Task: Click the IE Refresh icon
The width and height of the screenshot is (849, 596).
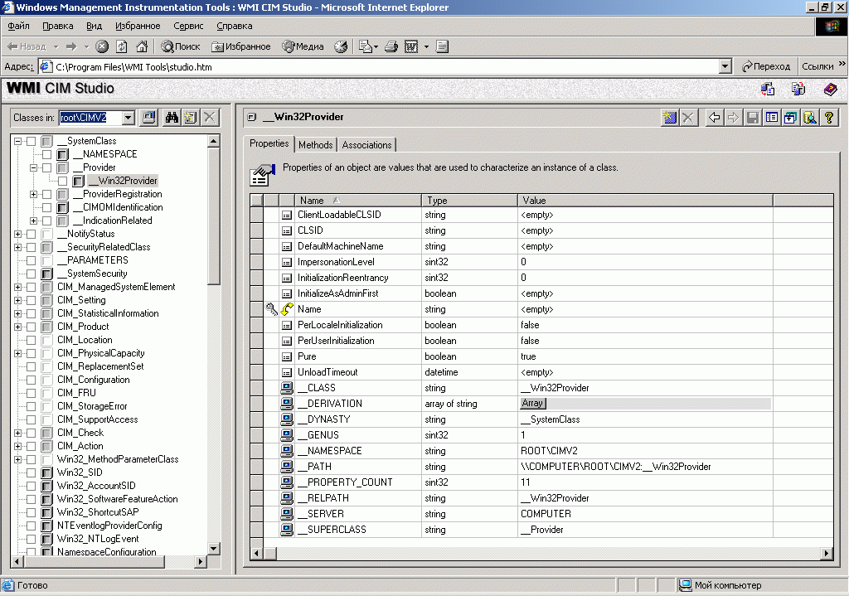Action: tap(122, 46)
